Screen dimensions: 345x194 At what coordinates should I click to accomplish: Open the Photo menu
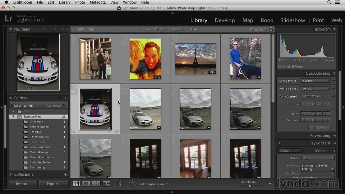(x=80, y=2)
